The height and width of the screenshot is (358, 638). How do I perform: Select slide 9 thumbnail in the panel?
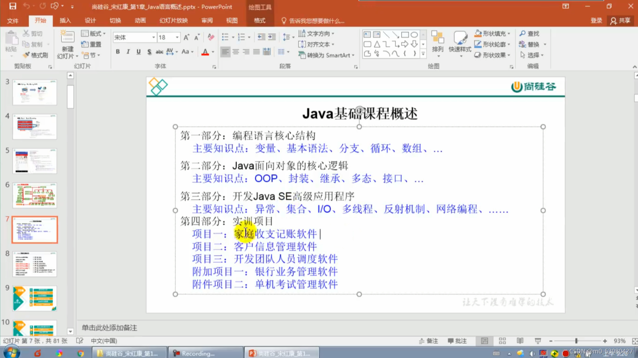pos(34,298)
